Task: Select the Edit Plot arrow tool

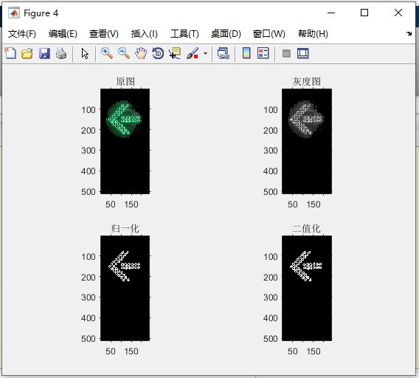Action: click(x=85, y=53)
